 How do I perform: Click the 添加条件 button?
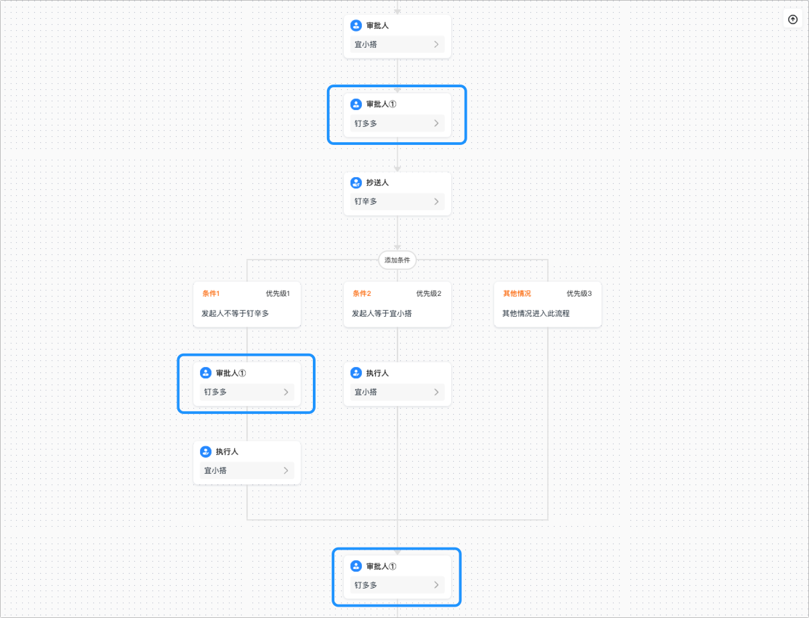397,260
